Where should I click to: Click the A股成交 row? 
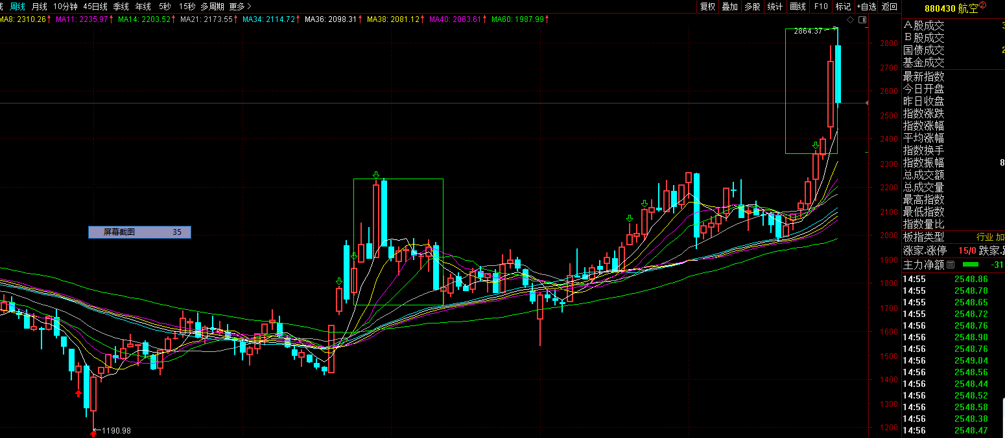click(953, 26)
